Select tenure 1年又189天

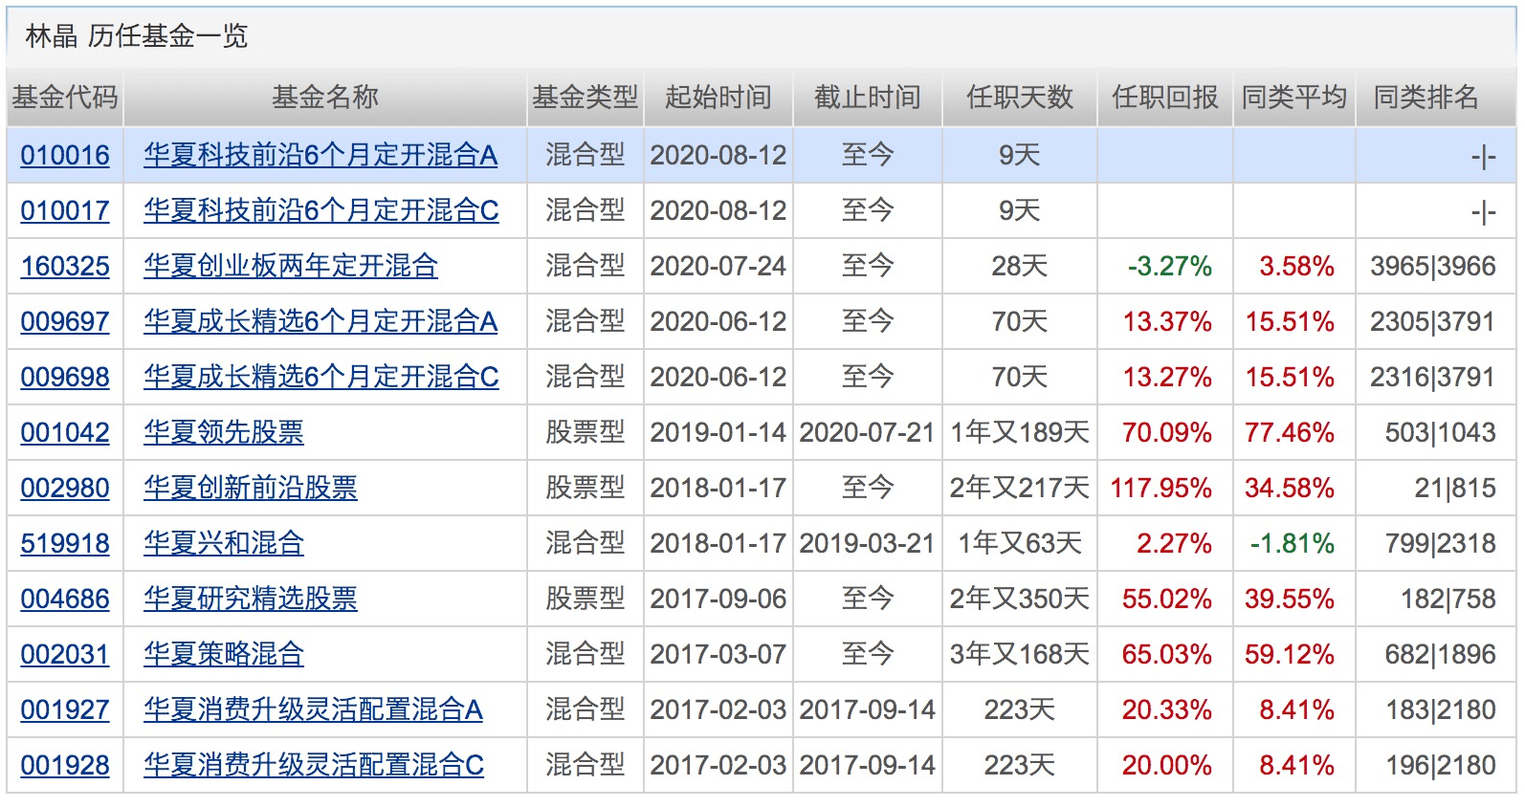[1020, 432]
